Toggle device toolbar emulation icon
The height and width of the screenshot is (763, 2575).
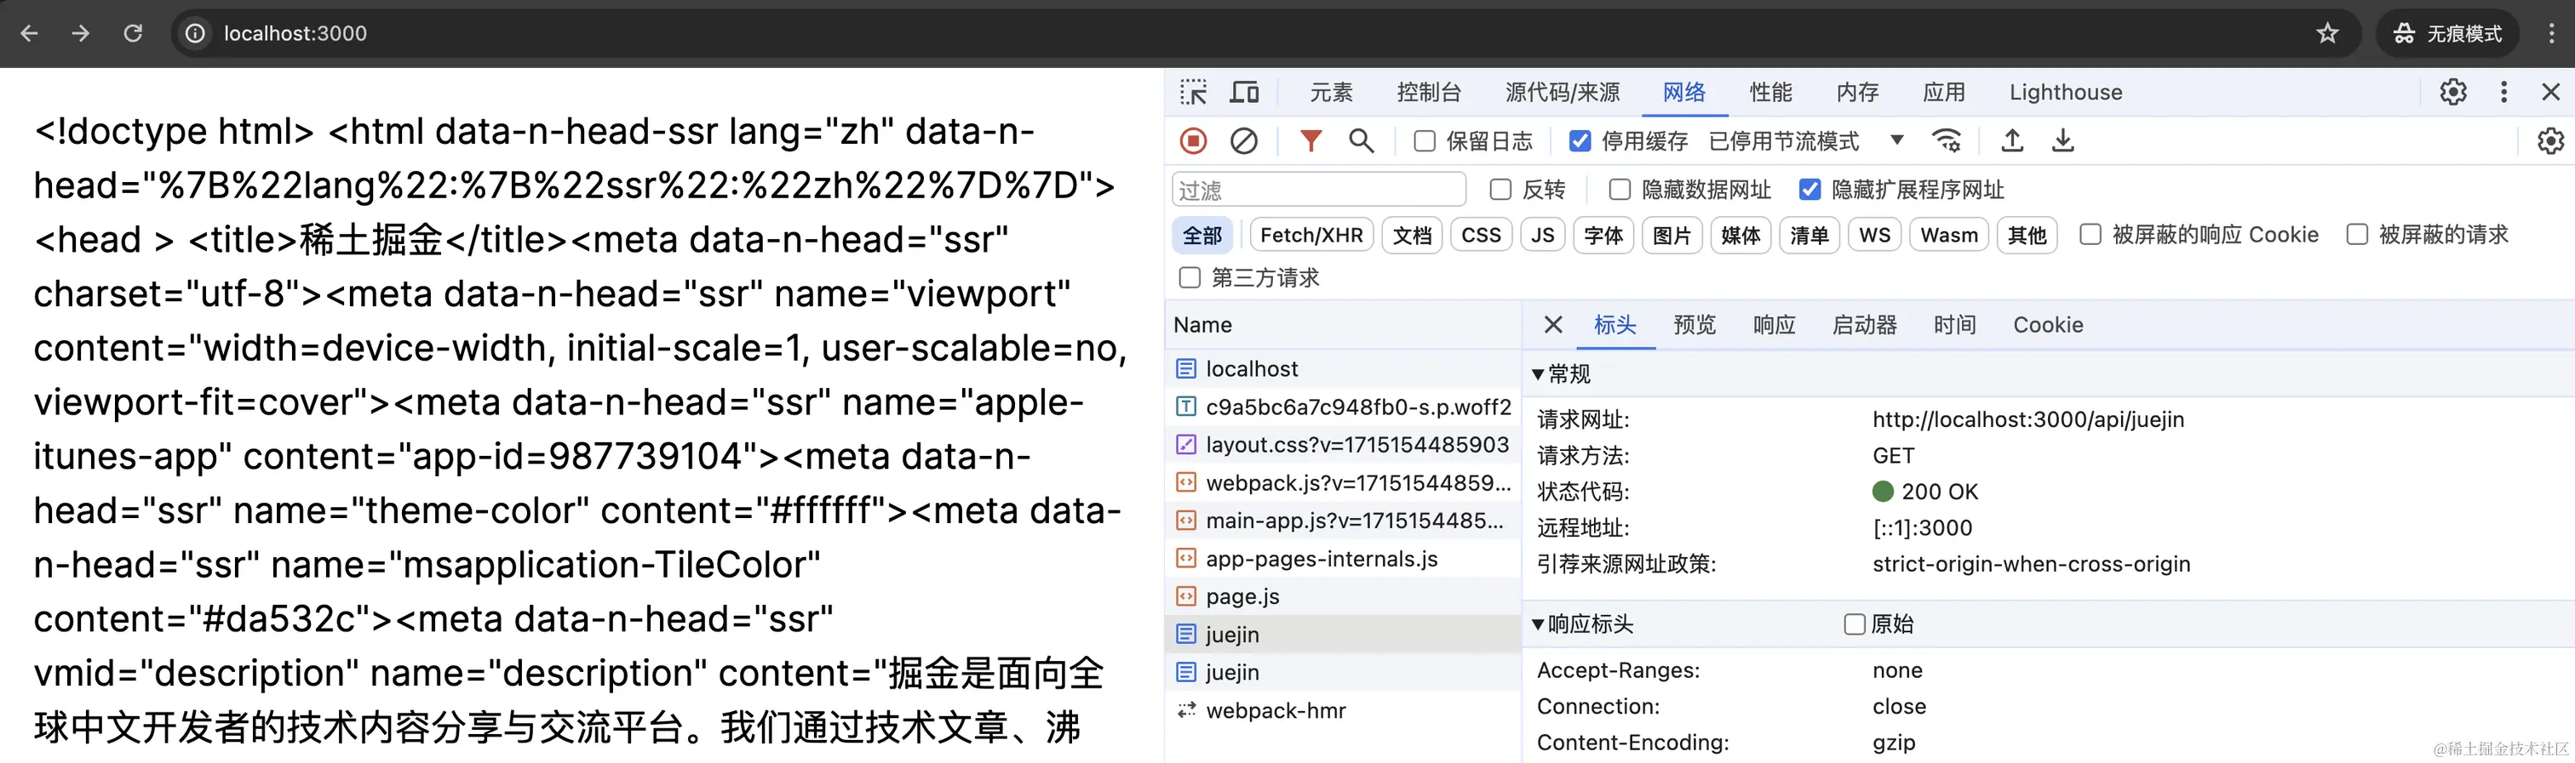click(1245, 92)
